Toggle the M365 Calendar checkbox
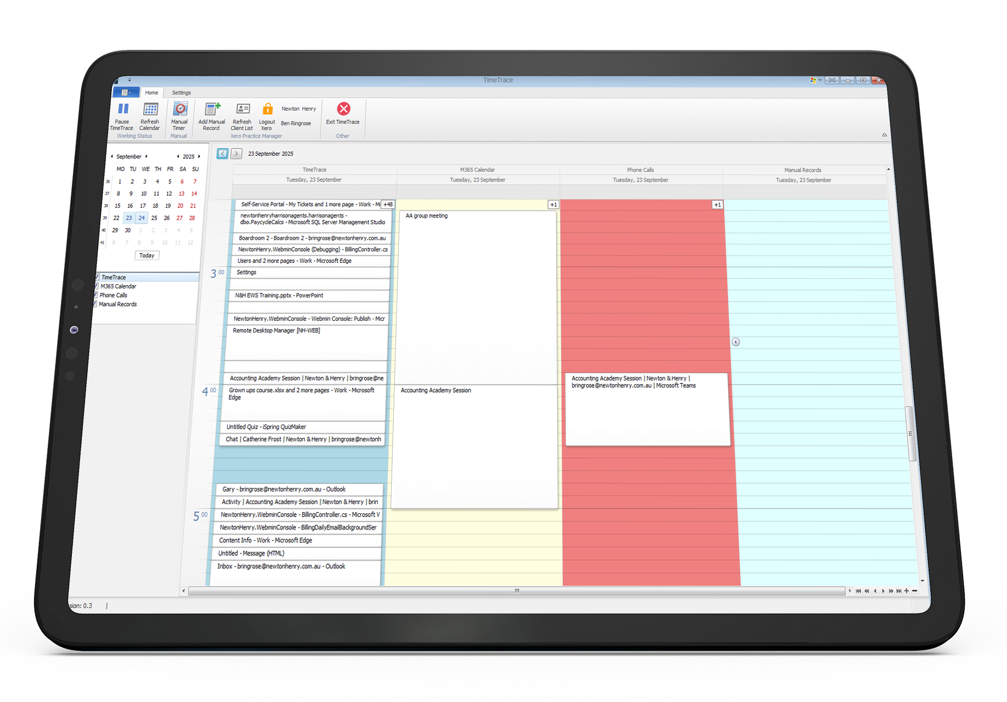1007x702 pixels. point(97,286)
